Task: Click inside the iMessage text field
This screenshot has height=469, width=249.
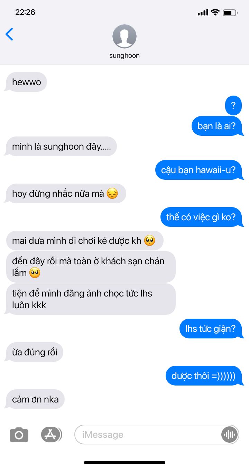Action: pos(157,434)
